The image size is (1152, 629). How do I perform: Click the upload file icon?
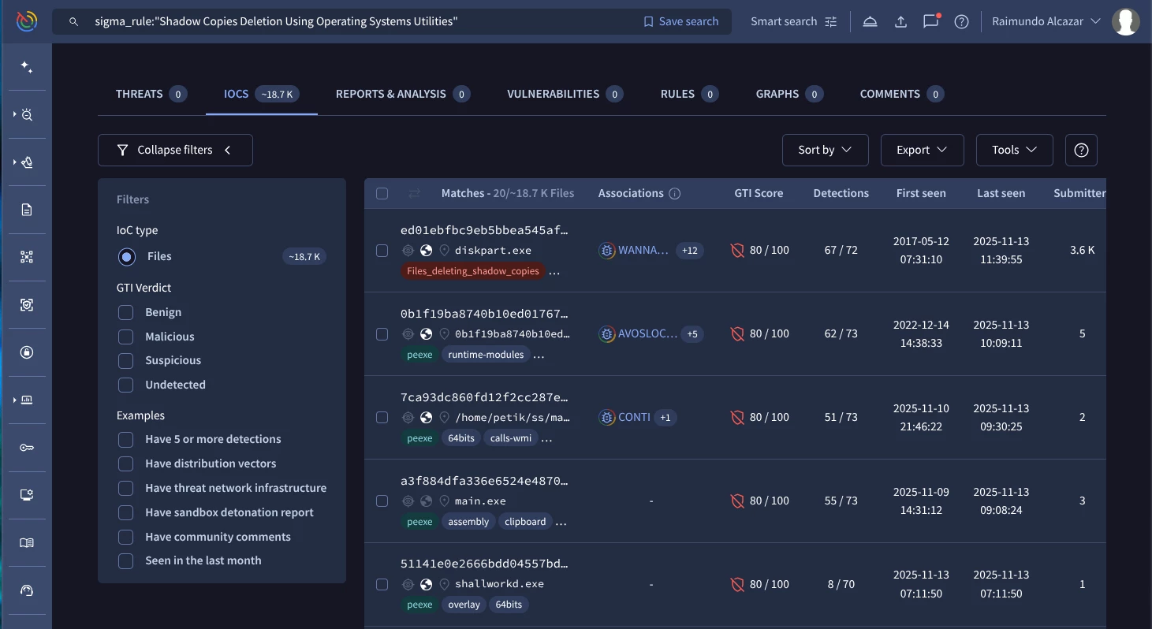click(900, 22)
